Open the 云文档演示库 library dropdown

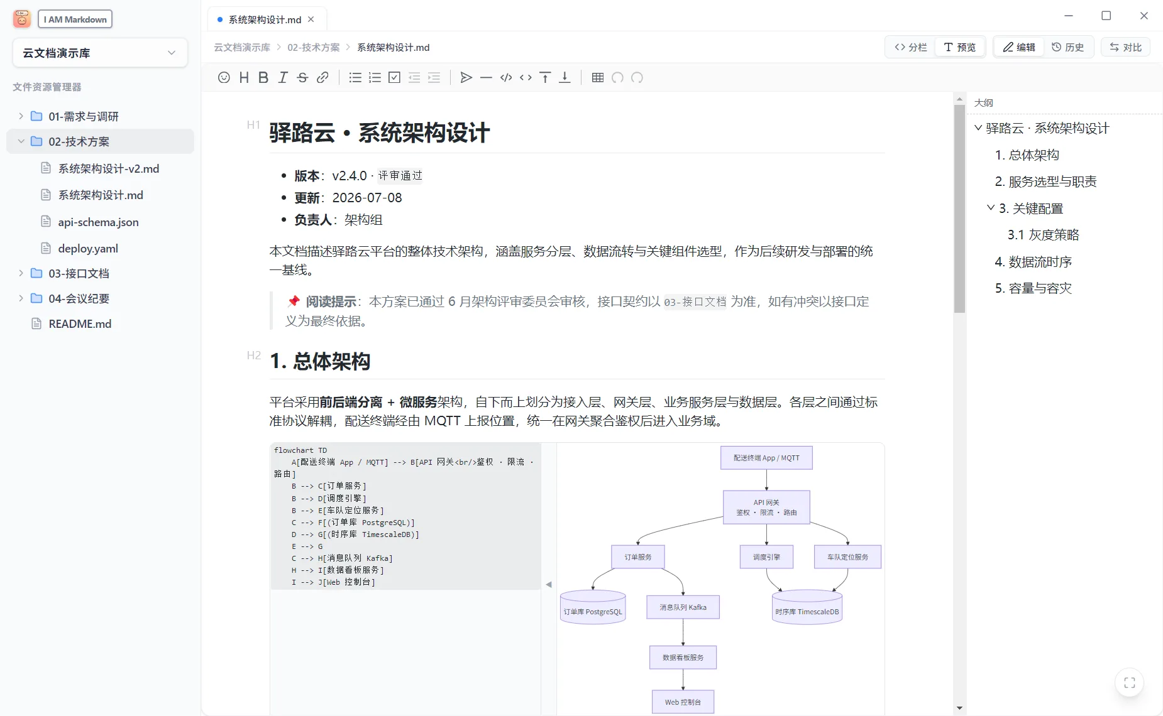coord(100,53)
